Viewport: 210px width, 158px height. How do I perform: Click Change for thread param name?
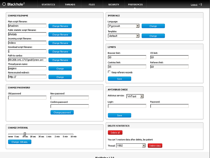(x=60, y=68)
